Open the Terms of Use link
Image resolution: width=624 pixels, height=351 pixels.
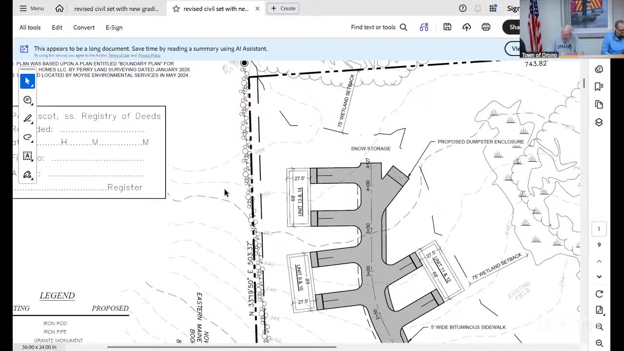pyautogui.click(x=118, y=56)
